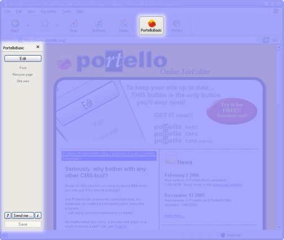Click the scrollbar up arrow
The height and width of the screenshot is (240, 284).
tap(279, 47)
